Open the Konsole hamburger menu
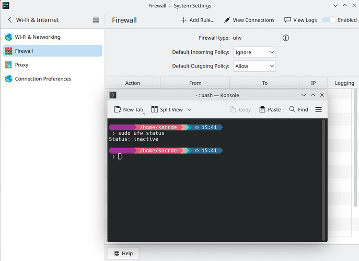359x261 pixels. (318, 109)
